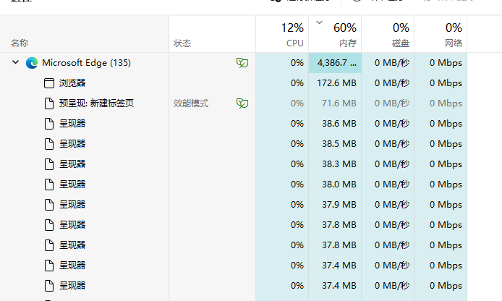Screen dimensions: 502x301
Task: Click the leaf icon next to 效能模式
Action: (x=242, y=103)
